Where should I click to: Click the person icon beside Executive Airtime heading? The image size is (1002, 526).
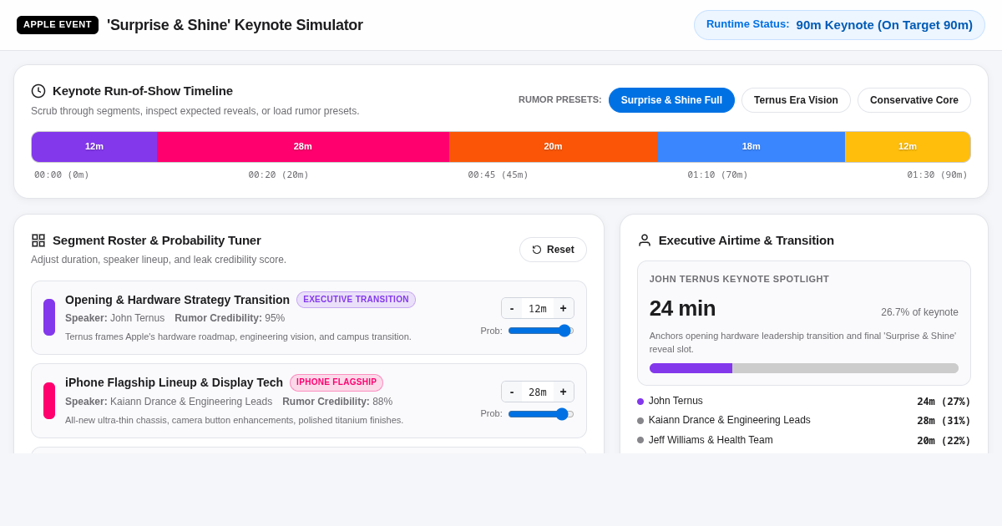645,240
